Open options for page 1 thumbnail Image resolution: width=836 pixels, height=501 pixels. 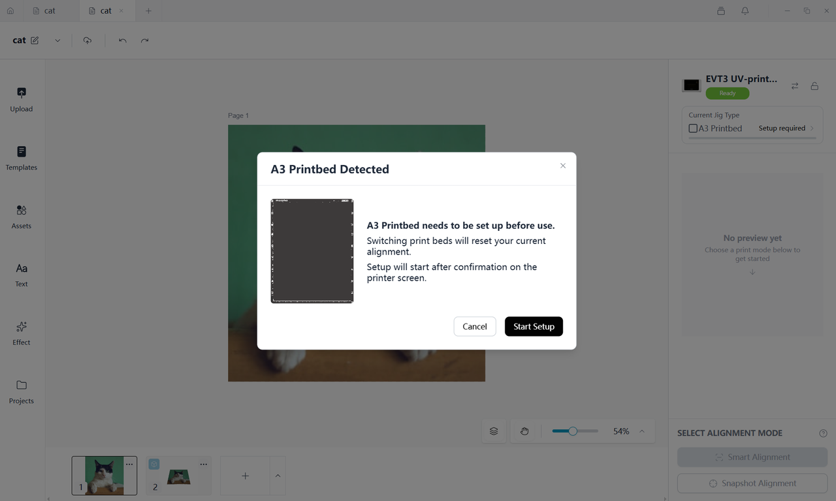pos(129,464)
